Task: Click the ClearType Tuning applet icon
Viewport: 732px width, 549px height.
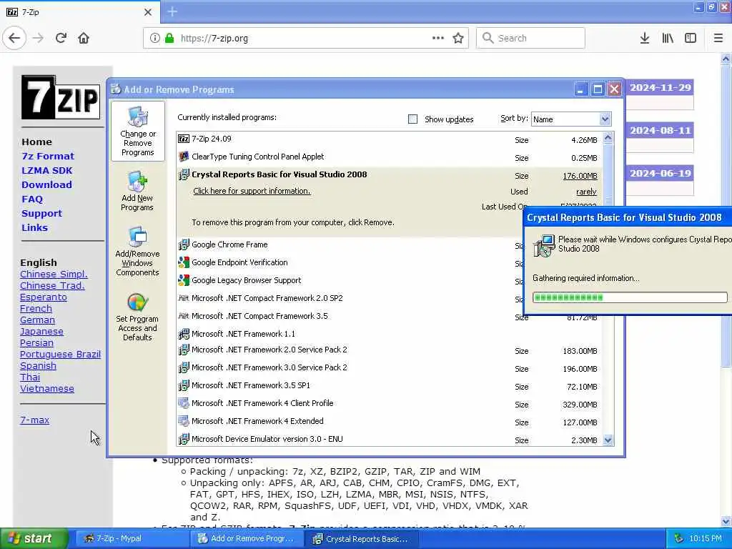Action: [184, 157]
